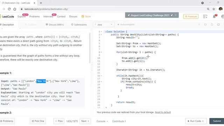Open browser profile avatar
The image size is (224, 126).
click(x=220, y=9)
